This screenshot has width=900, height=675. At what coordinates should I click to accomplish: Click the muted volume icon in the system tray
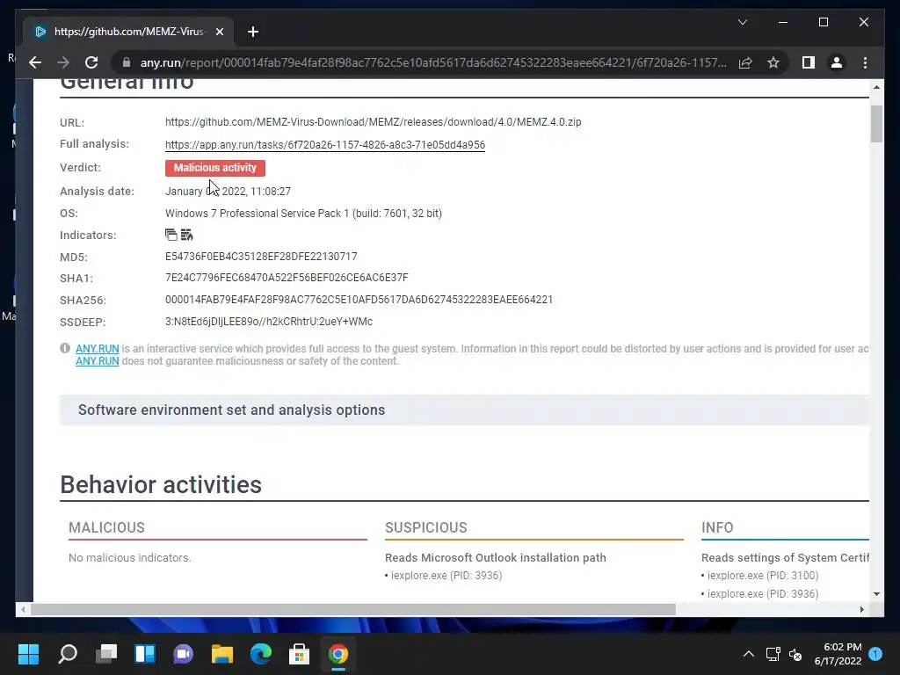point(795,654)
